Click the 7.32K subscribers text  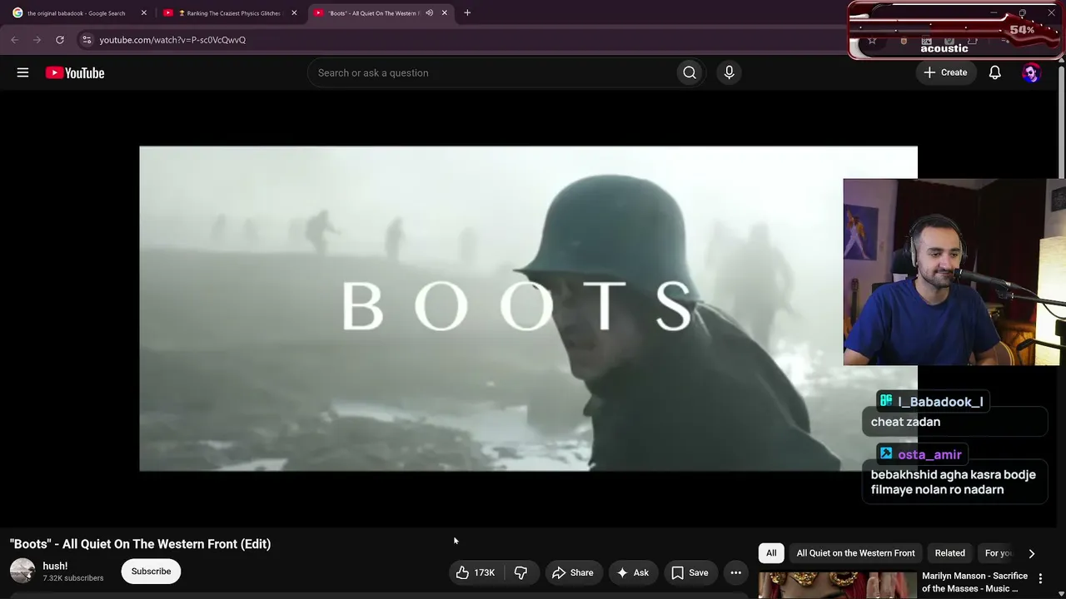click(73, 578)
